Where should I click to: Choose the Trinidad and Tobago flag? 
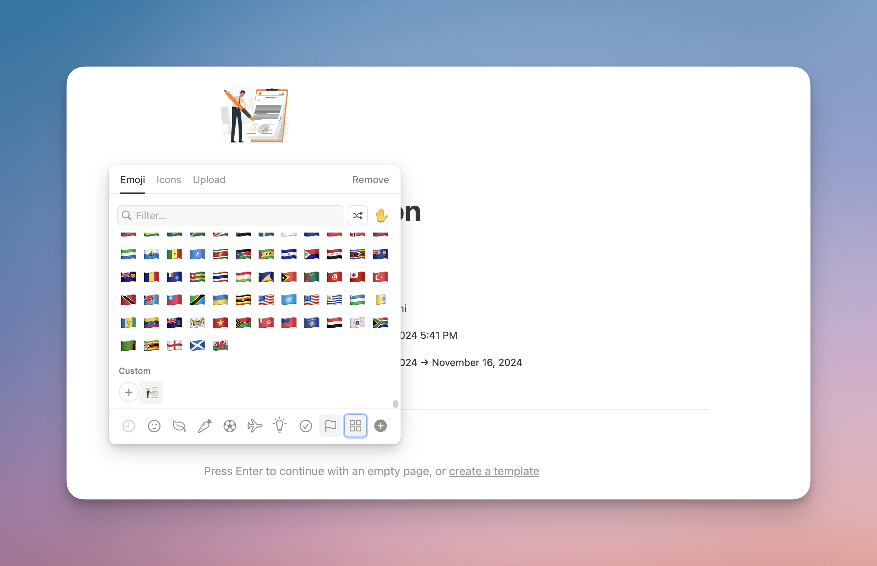[x=129, y=300]
